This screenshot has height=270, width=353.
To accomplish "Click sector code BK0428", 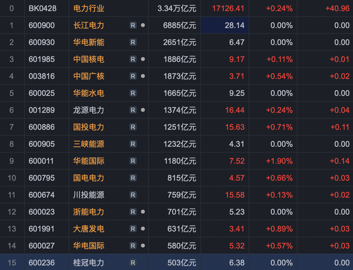I will [x=42, y=8].
